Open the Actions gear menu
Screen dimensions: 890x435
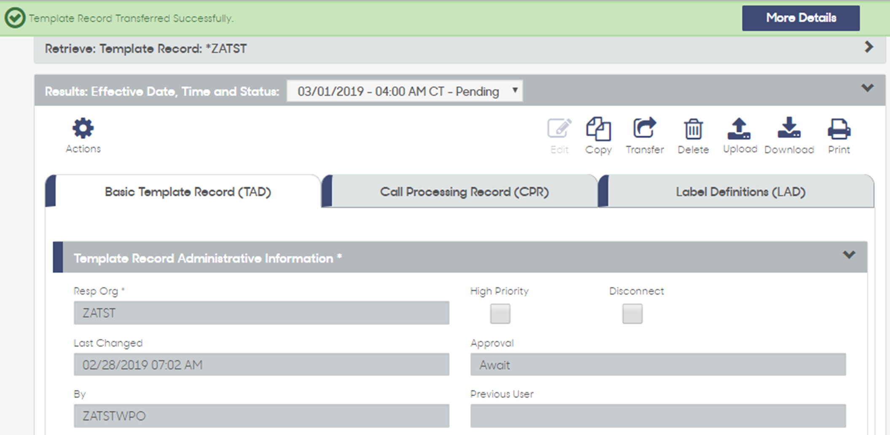point(83,135)
